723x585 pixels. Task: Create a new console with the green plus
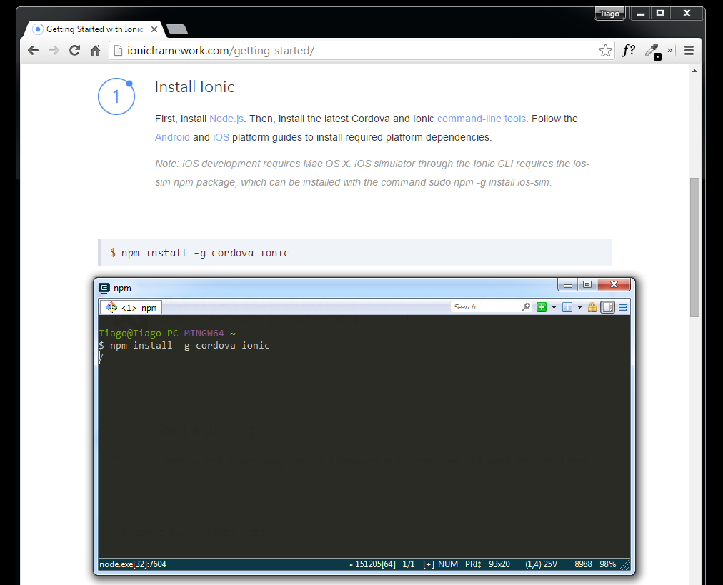click(542, 307)
